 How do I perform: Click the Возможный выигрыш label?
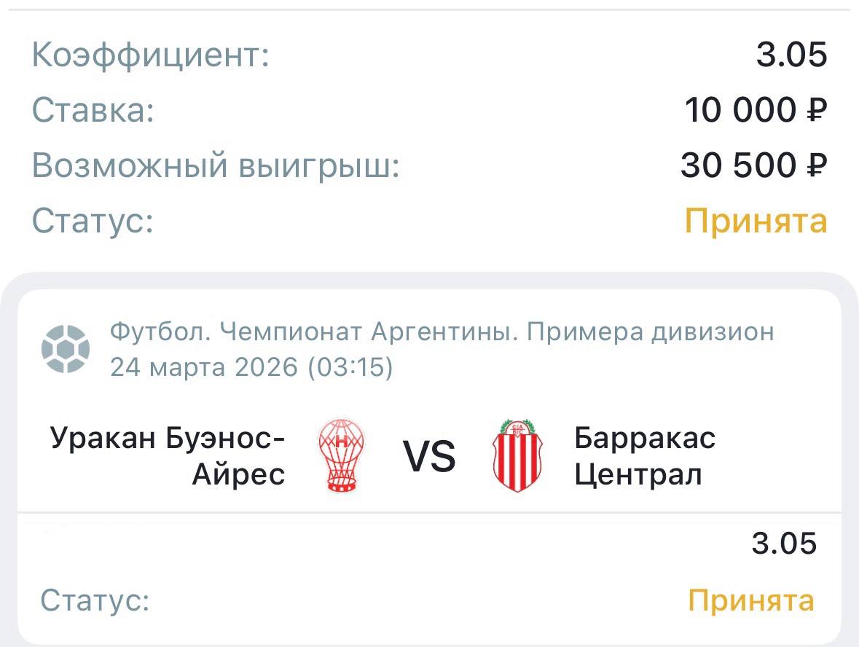(216, 166)
